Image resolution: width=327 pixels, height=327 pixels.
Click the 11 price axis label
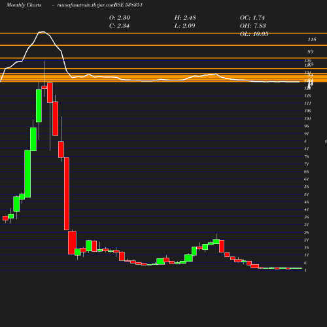[x=307, y=255]
